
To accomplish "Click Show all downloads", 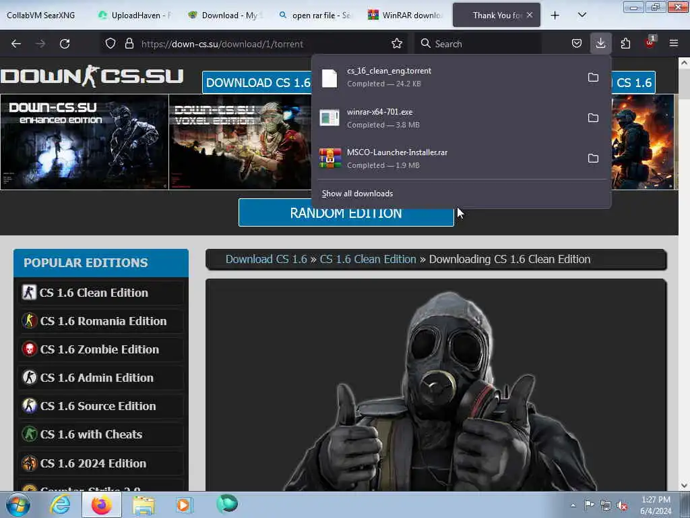I will 357,194.
